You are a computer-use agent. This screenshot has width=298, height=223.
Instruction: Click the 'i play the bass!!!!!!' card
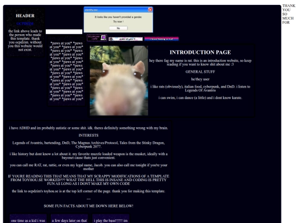(x=110, y=219)
